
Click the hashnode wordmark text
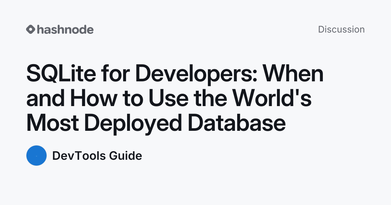click(x=65, y=30)
